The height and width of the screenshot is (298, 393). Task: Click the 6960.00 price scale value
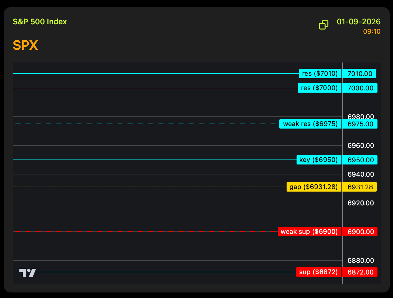pos(361,145)
